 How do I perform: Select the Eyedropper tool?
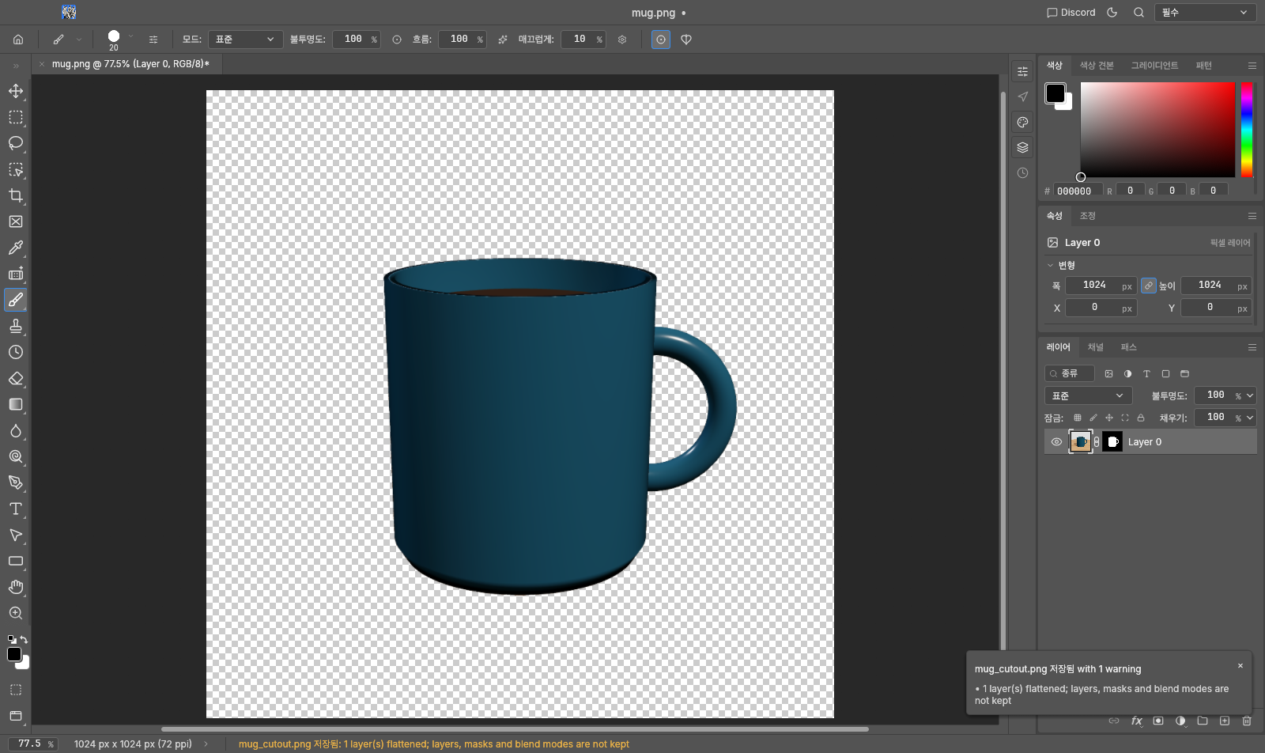click(x=16, y=248)
